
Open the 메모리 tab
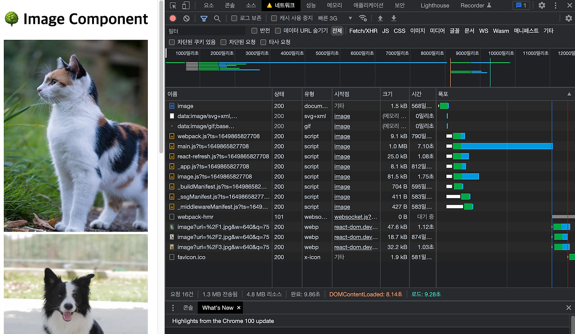pyautogui.click(x=334, y=5)
